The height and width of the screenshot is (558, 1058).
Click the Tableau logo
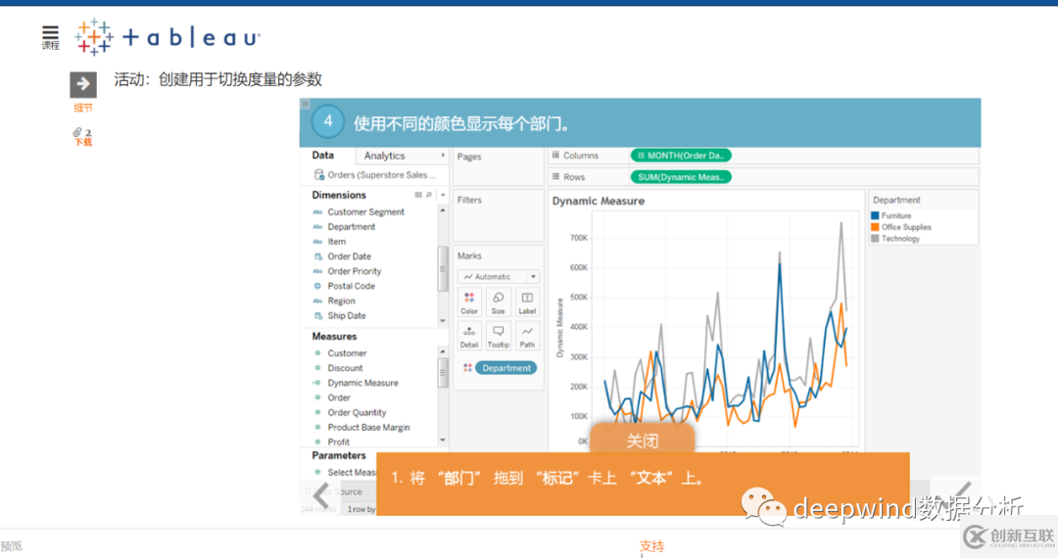[x=168, y=37]
